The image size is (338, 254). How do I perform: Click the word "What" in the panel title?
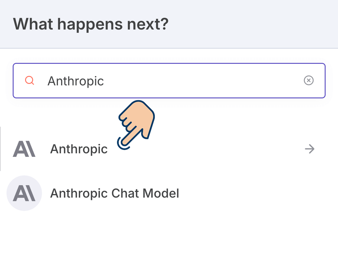click(x=32, y=24)
